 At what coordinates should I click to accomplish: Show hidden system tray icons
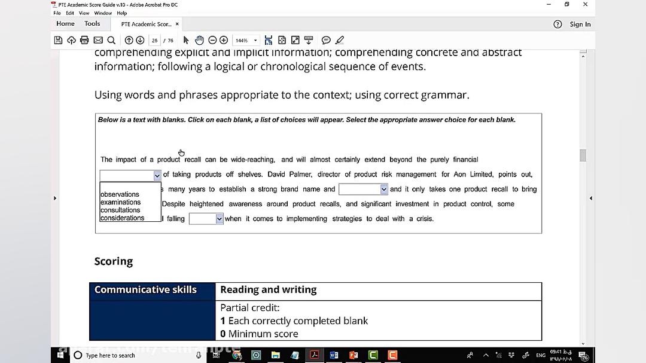click(486, 355)
